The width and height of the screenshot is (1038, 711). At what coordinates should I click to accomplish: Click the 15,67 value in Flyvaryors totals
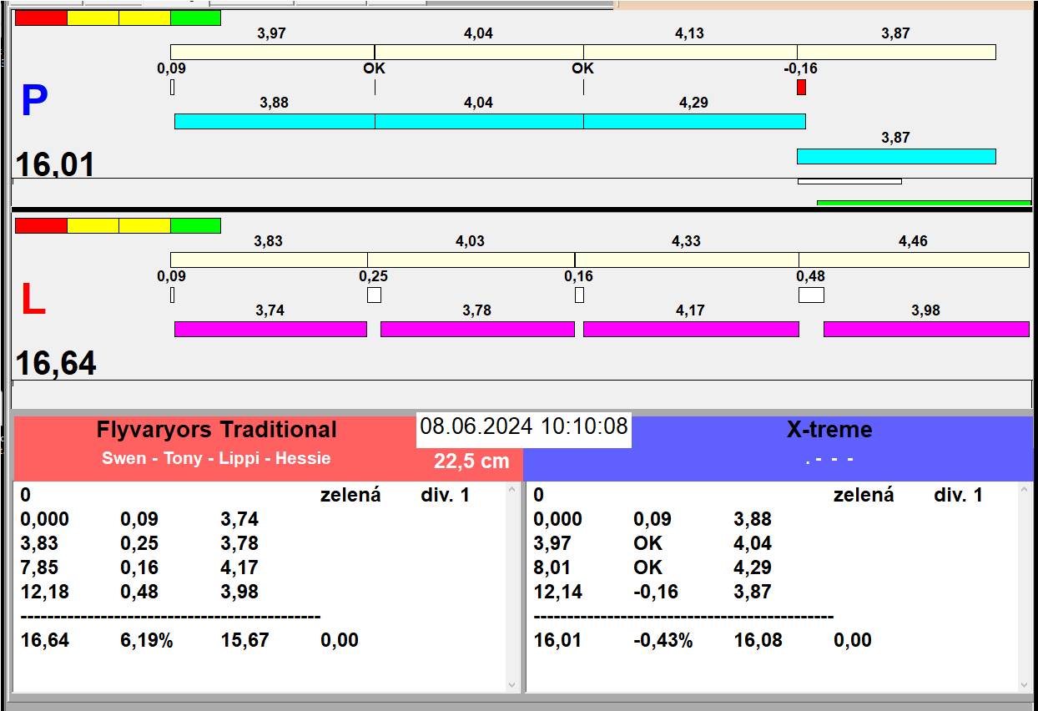245,640
